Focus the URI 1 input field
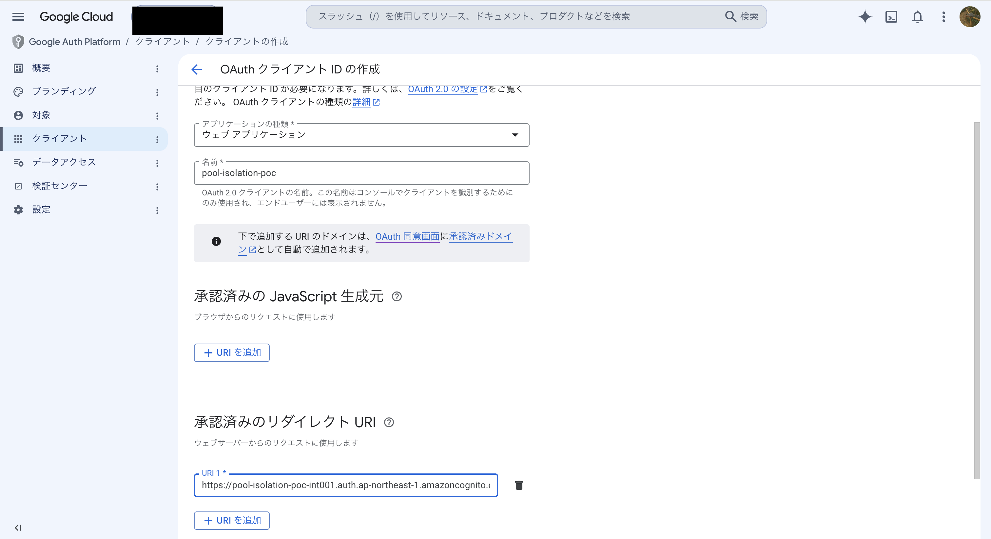991x539 pixels. point(346,485)
